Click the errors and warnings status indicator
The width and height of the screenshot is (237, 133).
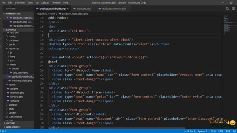tap(3, 132)
